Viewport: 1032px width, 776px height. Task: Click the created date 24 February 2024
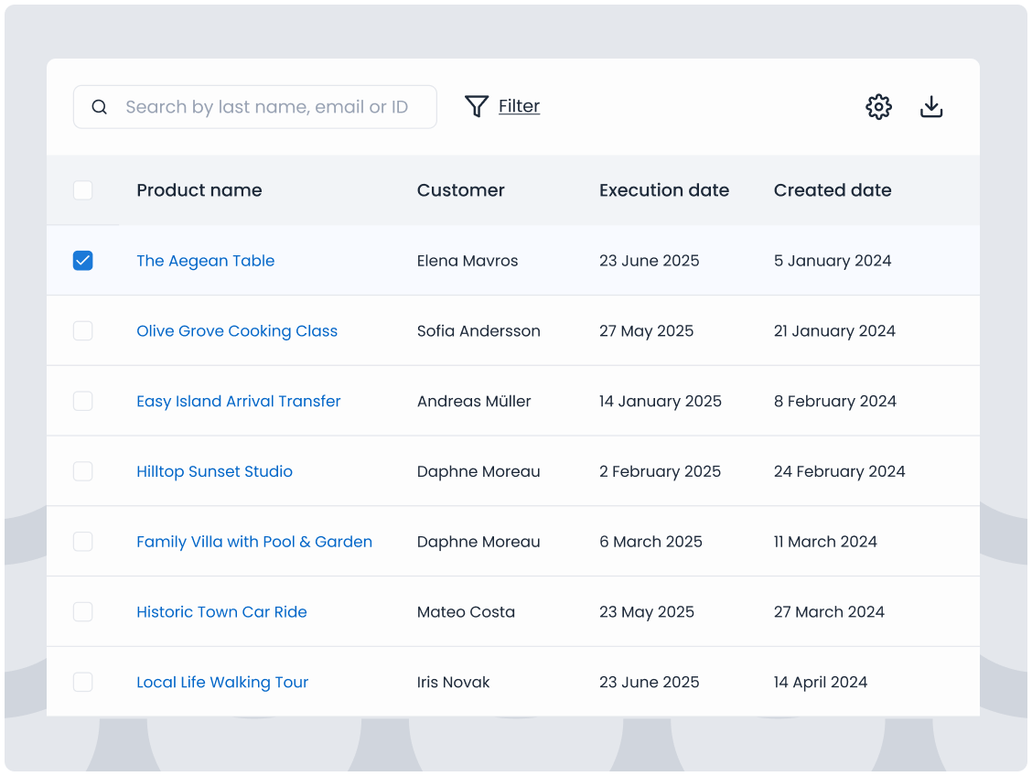[x=839, y=472]
